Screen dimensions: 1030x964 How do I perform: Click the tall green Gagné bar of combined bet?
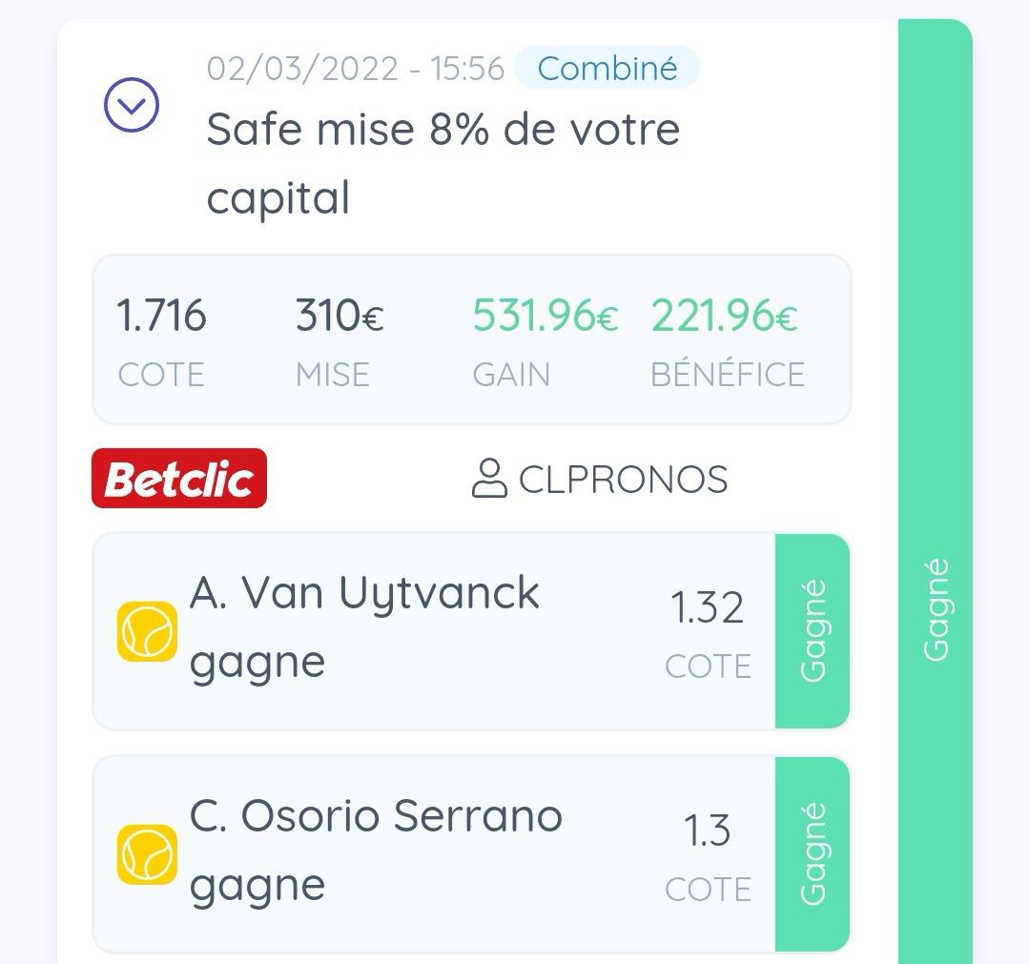tap(936, 491)
